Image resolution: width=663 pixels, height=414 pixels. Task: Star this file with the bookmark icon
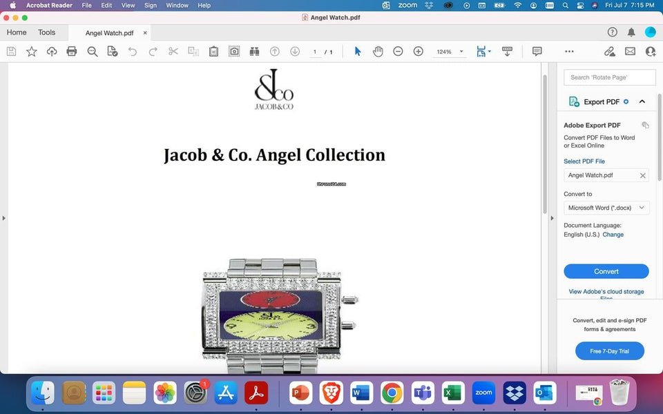pyautogui.click(x=32, y=52)
